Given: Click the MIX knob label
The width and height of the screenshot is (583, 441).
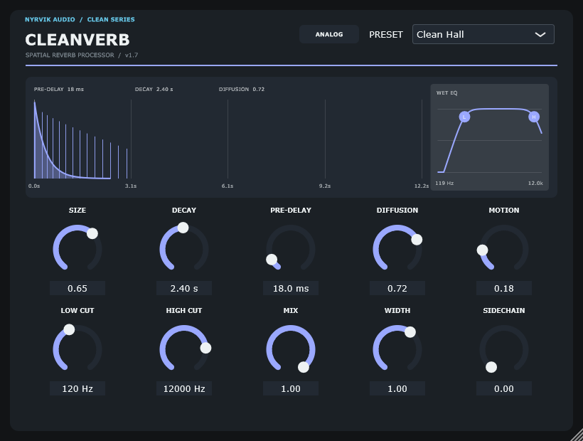Looking at the screenshot, I should [x=291, y=311].
